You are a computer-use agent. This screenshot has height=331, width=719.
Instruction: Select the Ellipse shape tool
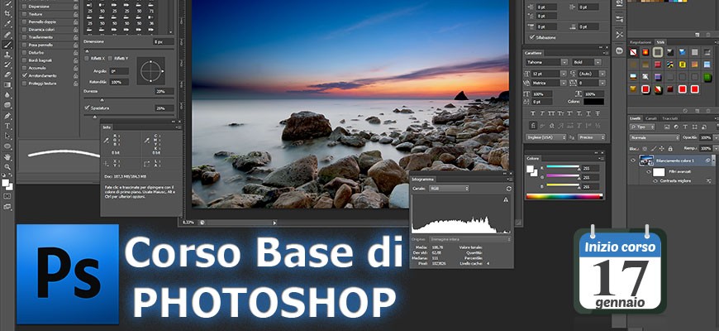pos(7,146)
